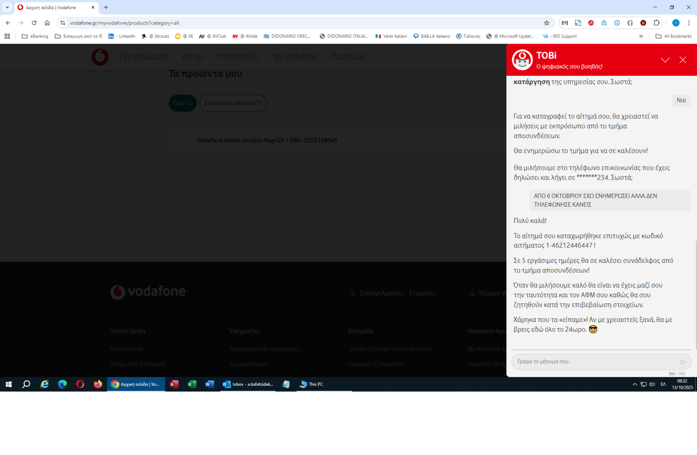Click the Grammarly extension icon
The width and height of the screenshot is (697, 455).
coord(630,23)
